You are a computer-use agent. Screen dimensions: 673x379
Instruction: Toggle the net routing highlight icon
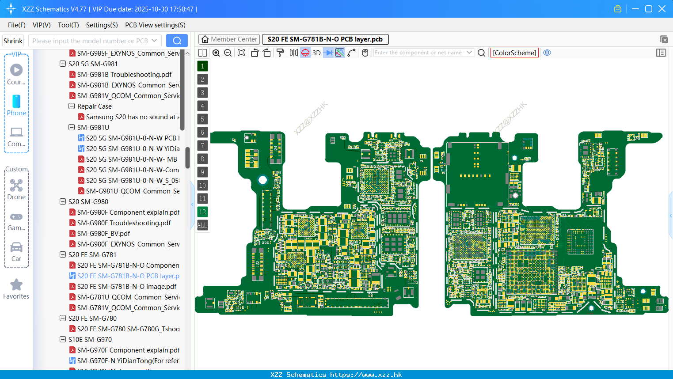(340, 53)
